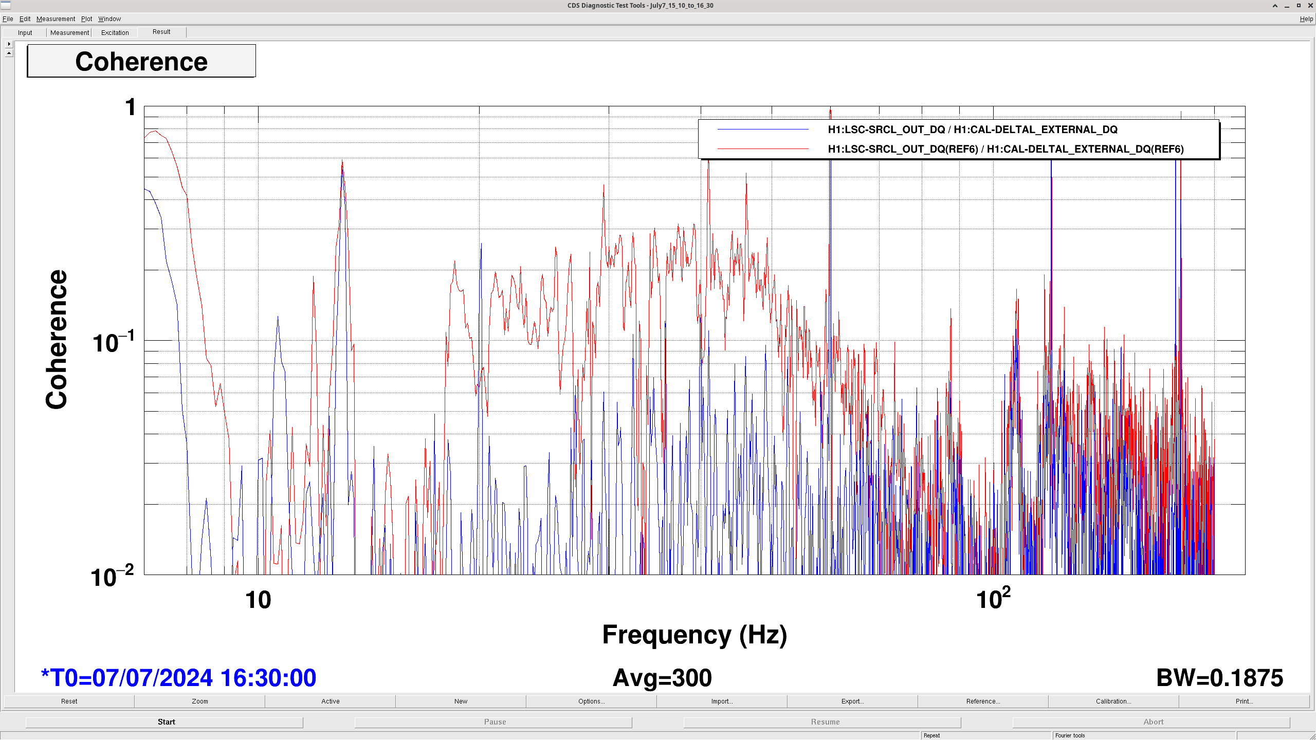Open the Reference dialog
1316x740 pixels.
point(983,701)
